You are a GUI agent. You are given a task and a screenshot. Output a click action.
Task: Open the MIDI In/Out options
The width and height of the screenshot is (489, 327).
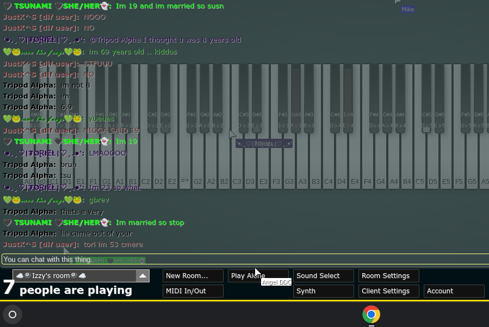[193, 291]
